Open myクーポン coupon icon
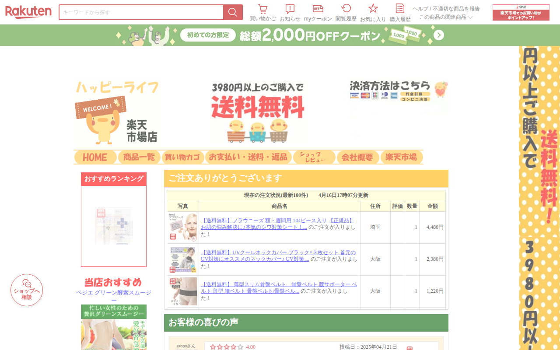 point(318,13)
